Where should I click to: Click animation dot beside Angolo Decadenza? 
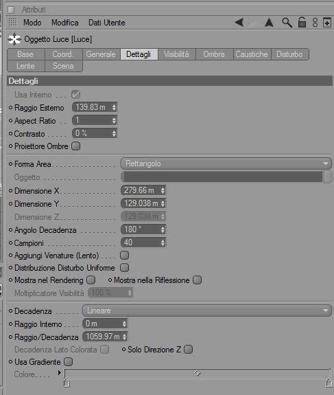(10, 229)
